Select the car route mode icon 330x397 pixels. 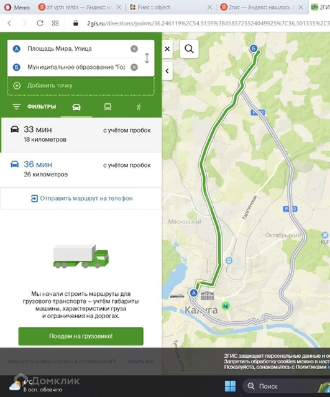pyautogui.click(x=76, y=107)
